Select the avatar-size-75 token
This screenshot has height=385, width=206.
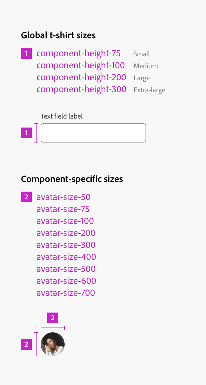click(63, 209)
